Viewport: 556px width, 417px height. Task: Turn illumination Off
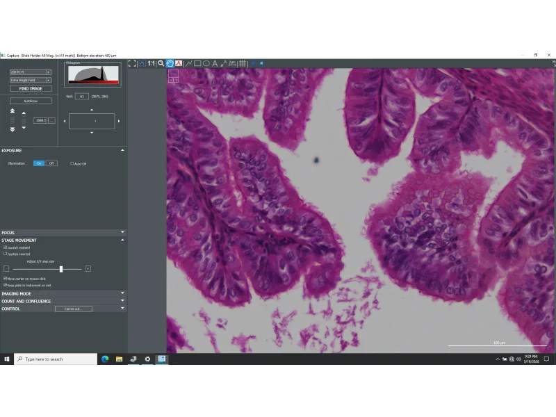click(x=51, y=163)
